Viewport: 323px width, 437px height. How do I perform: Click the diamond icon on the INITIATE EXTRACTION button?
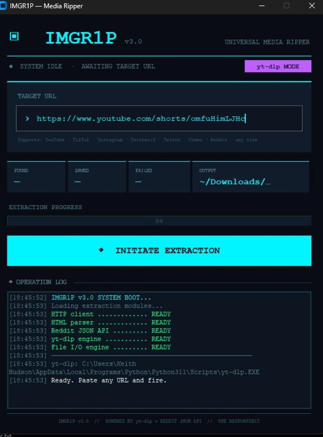click(x=101, y=250)
